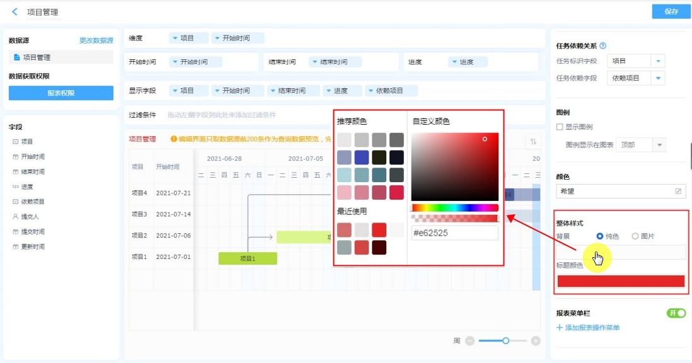Click zoom in plus icon on timeline
The height and width of the screenshot is (363, 692).
[536, 341]
